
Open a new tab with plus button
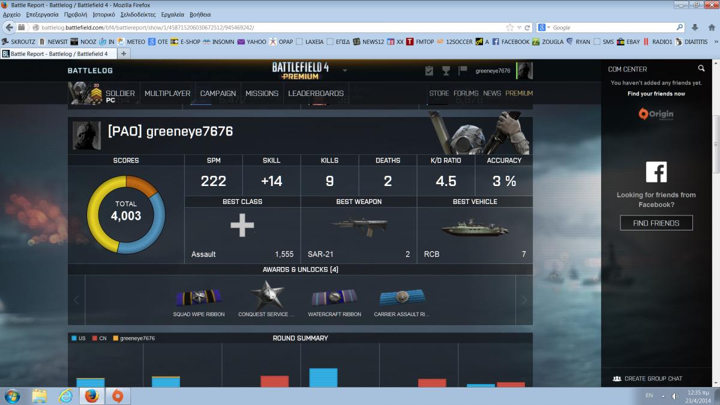coord(124,53)
